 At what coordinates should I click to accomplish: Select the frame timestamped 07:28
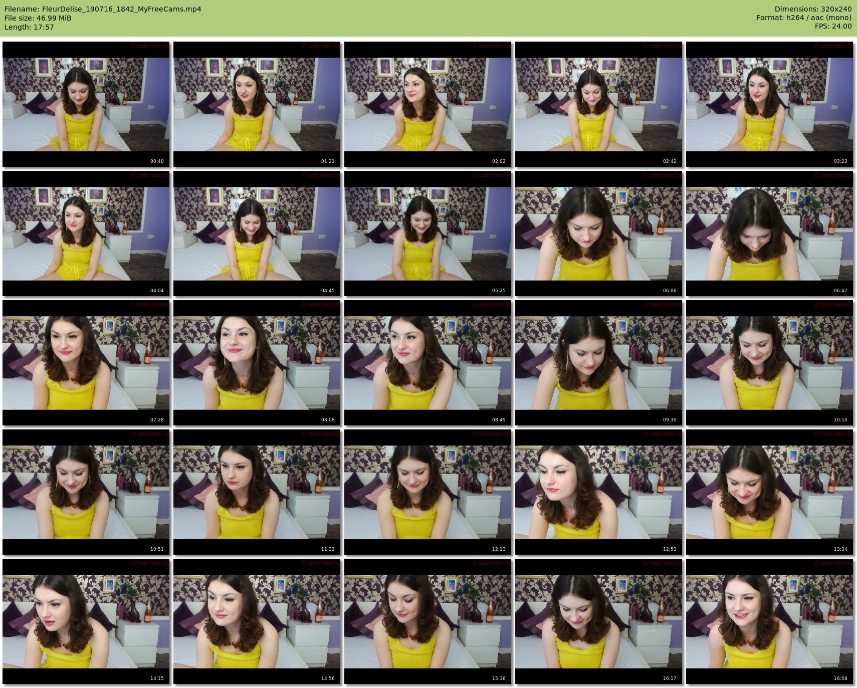coord(86,363)
